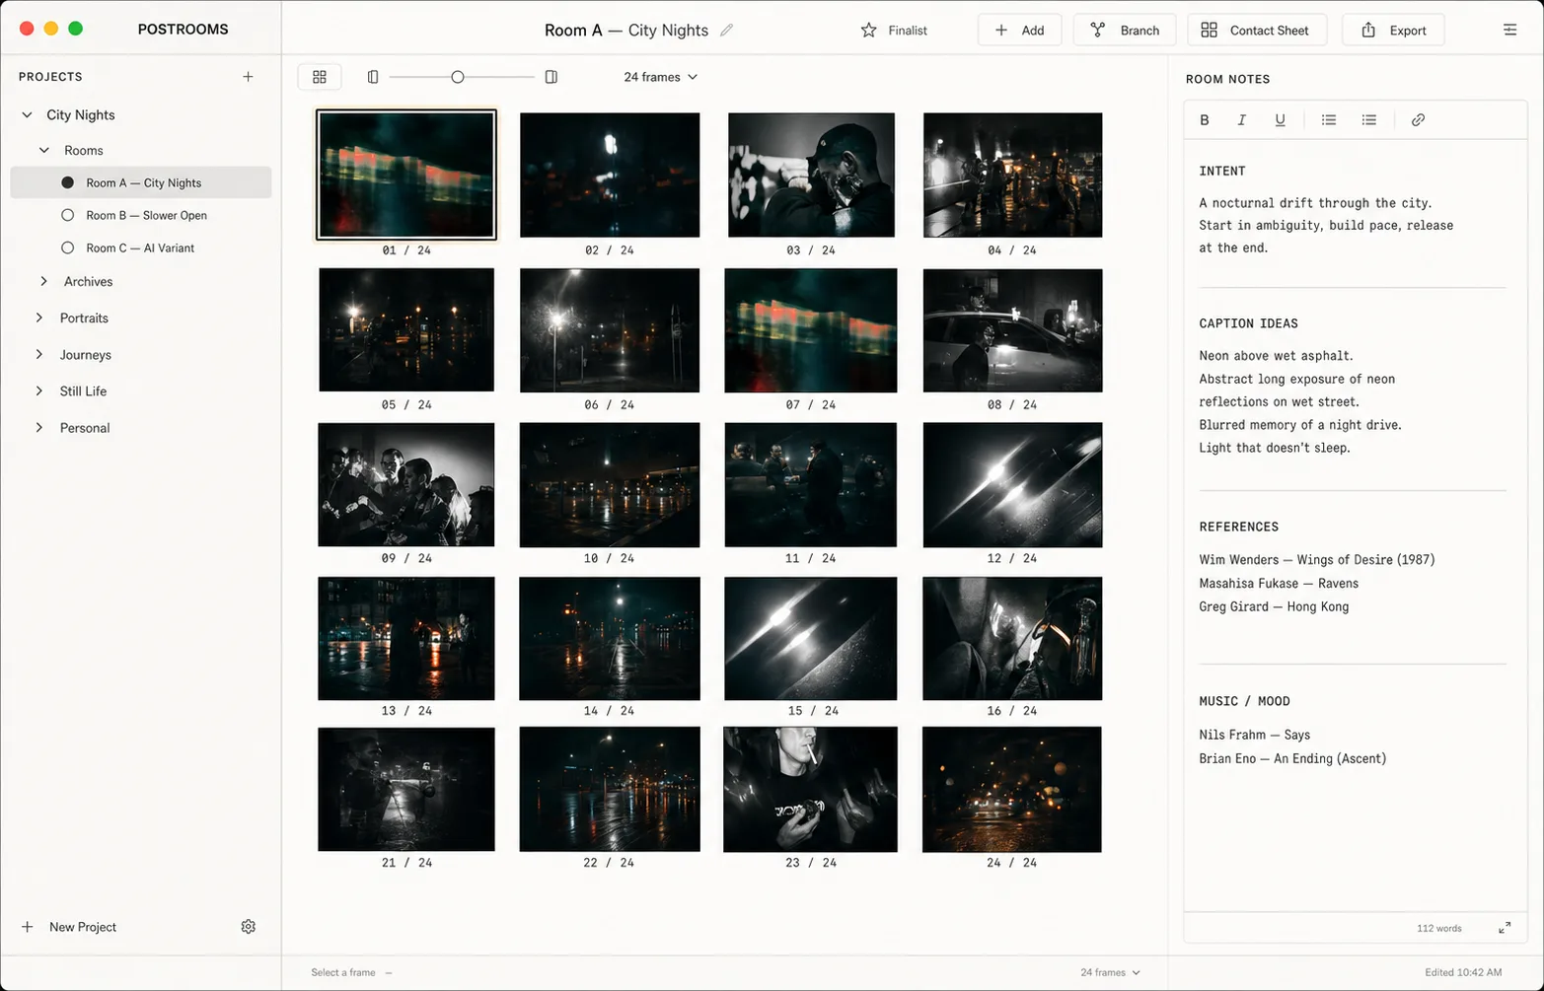This screenshot has height=991, width=1544.
Task: Open the Still Life project
Action: click(x=83, y=391)
